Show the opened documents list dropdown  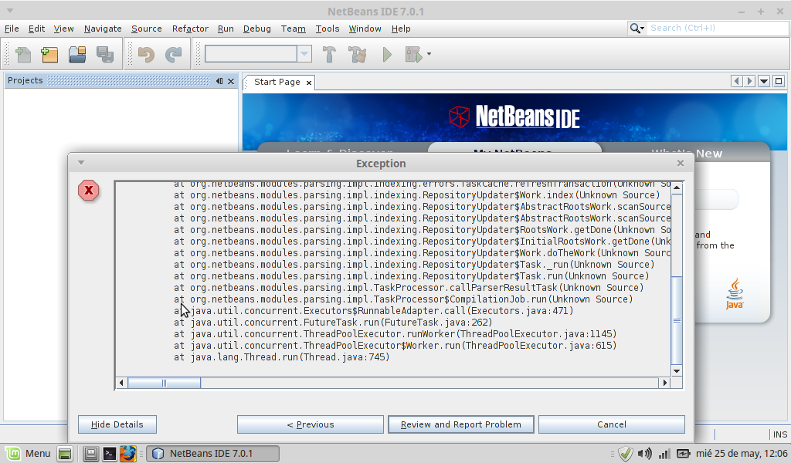(764, 82)
